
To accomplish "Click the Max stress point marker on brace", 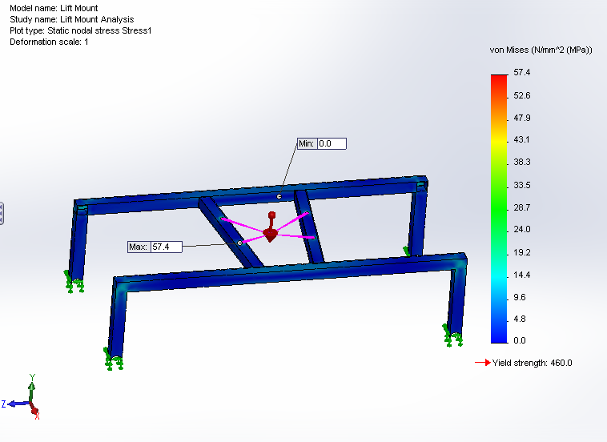I will click(x=240, y=243).
